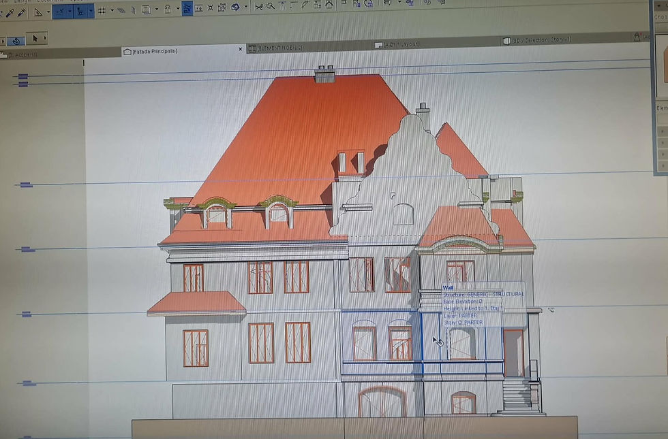
Task: Select the Arrow selection tool
Action: click(x=35, y=38)
